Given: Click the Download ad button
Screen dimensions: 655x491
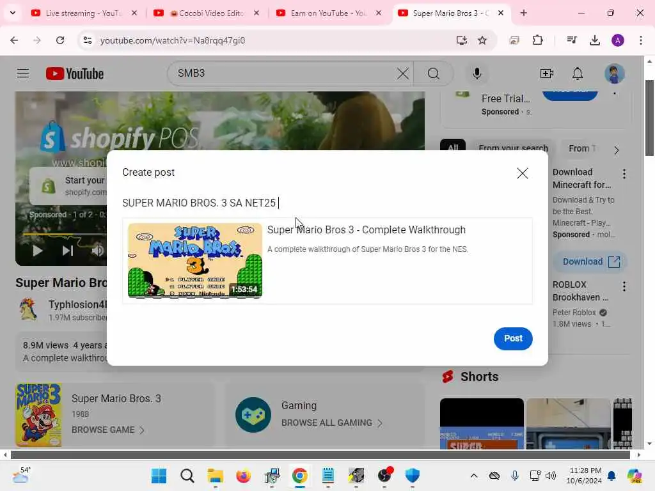Looking at the screenshot, I should [x=590, y=261].
